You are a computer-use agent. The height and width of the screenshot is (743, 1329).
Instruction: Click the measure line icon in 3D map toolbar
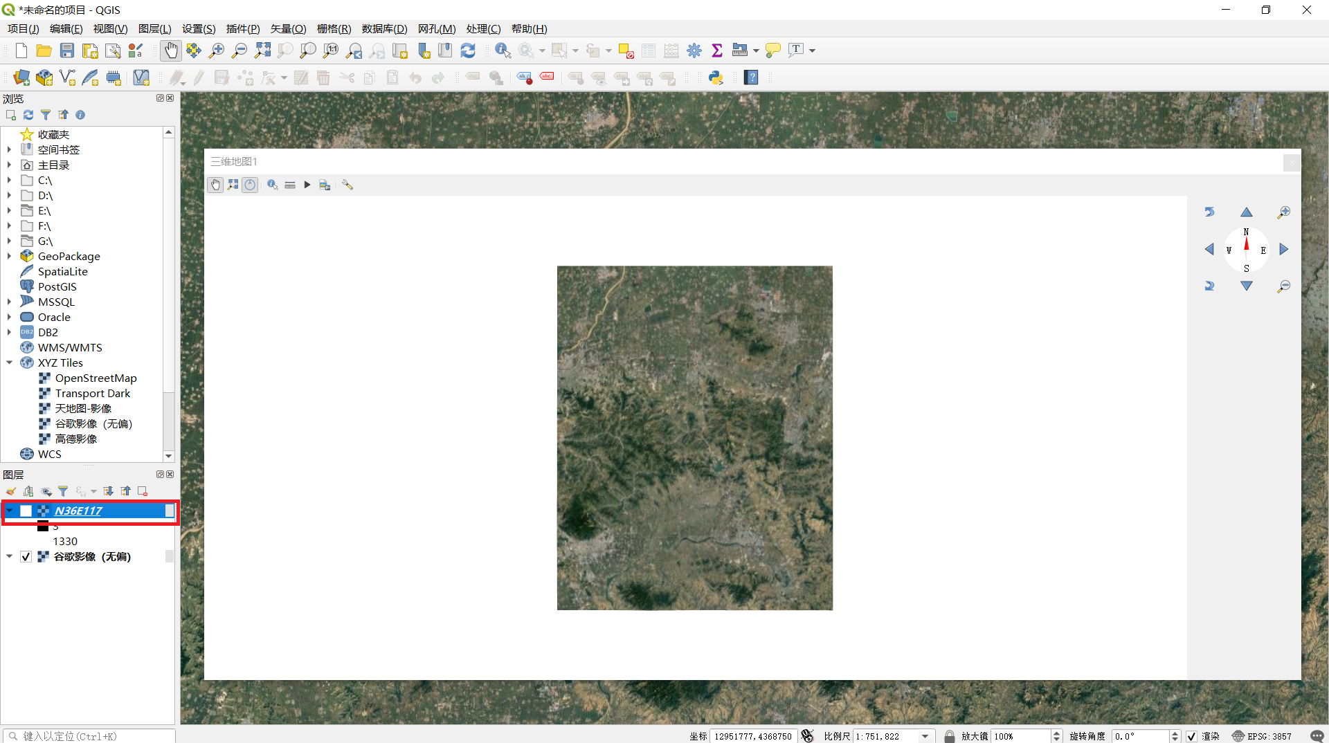(290, 185)
